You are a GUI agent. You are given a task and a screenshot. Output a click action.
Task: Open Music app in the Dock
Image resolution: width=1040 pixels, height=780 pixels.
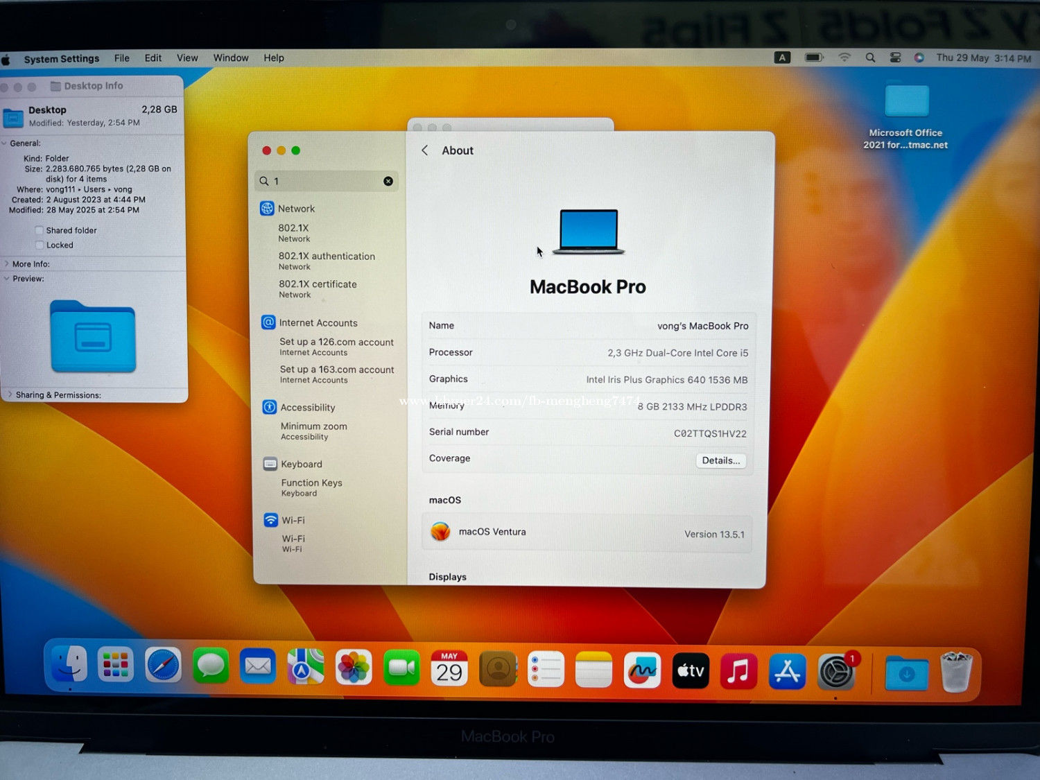click(x=738, y=671)
